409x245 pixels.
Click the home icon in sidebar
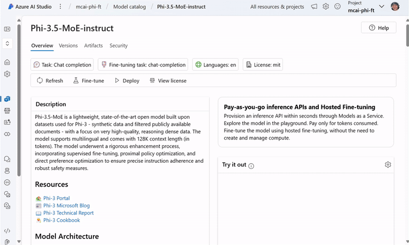coord(7,63)
